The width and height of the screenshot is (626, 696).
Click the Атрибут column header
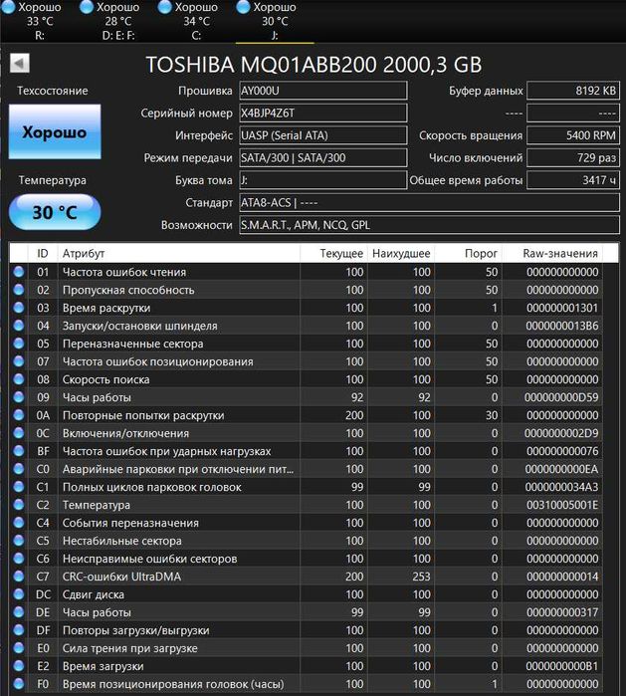[179, 254]
